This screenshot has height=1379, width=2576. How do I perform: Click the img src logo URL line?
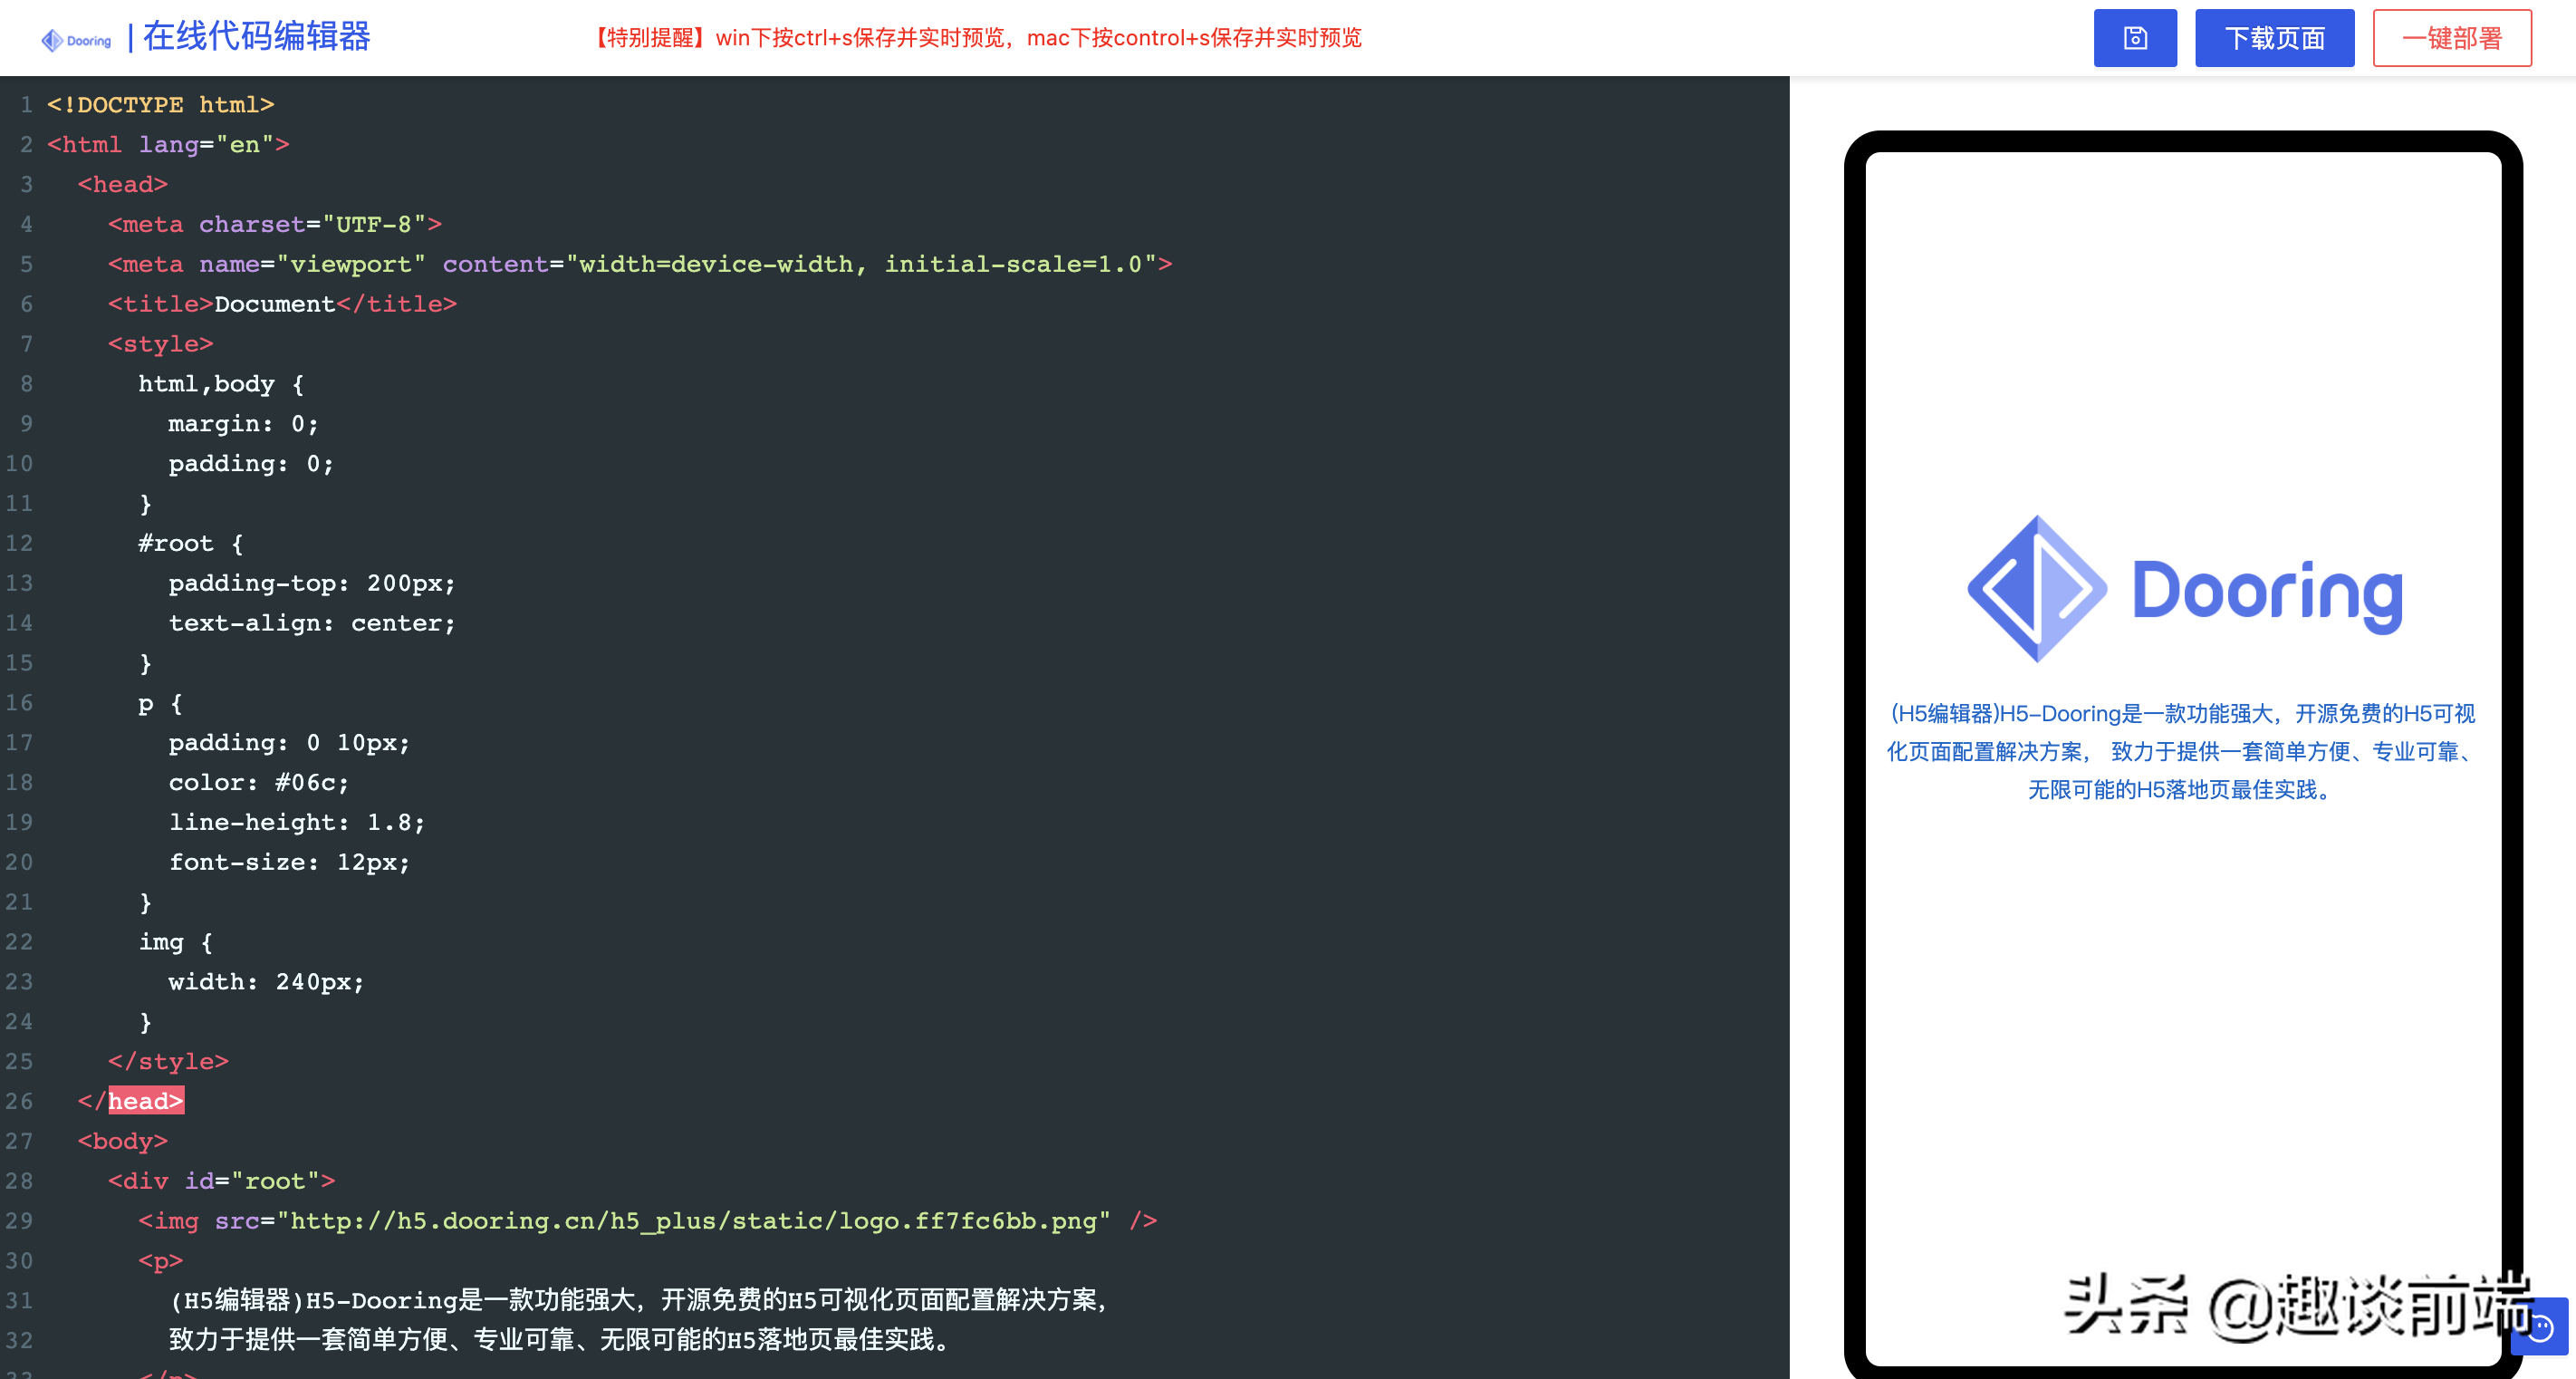(648, 1221)
